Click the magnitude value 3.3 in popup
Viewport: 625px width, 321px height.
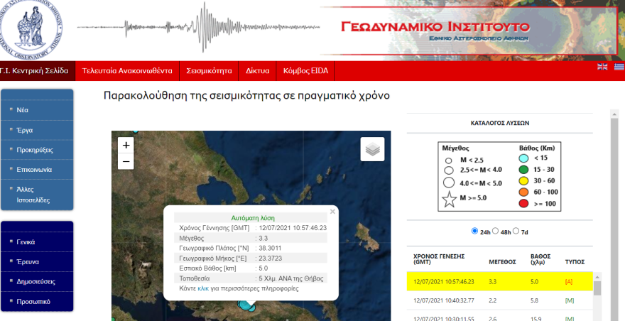(x=263, y=238)
